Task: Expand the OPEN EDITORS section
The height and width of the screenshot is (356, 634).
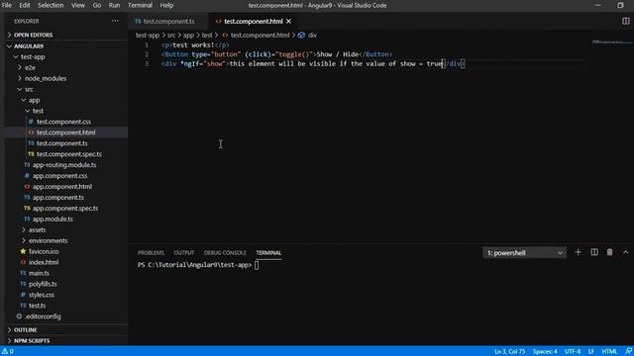Action: pos(33,36)
